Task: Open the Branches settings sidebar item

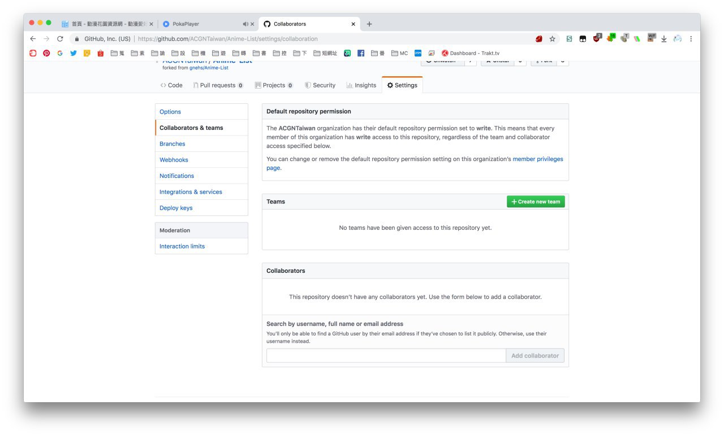Action: click(x=201, y=144)
